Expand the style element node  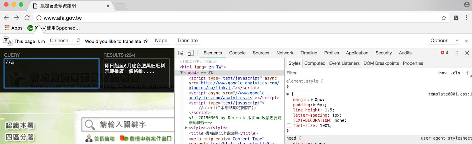tap(186, 128)
